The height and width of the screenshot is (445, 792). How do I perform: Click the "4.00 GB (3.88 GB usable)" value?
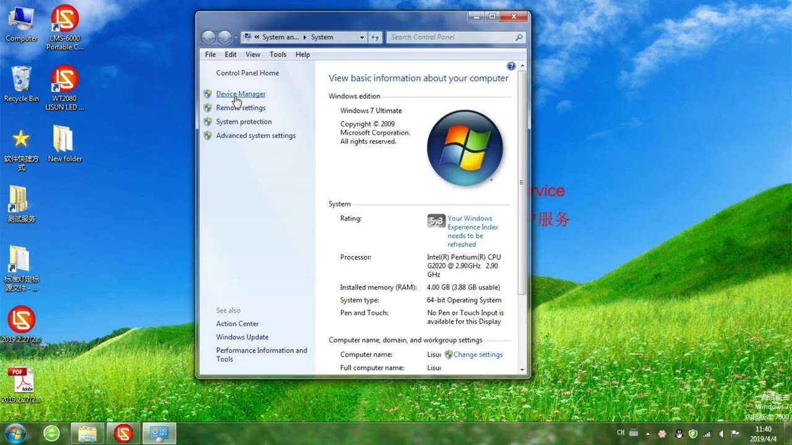(463, 287)
